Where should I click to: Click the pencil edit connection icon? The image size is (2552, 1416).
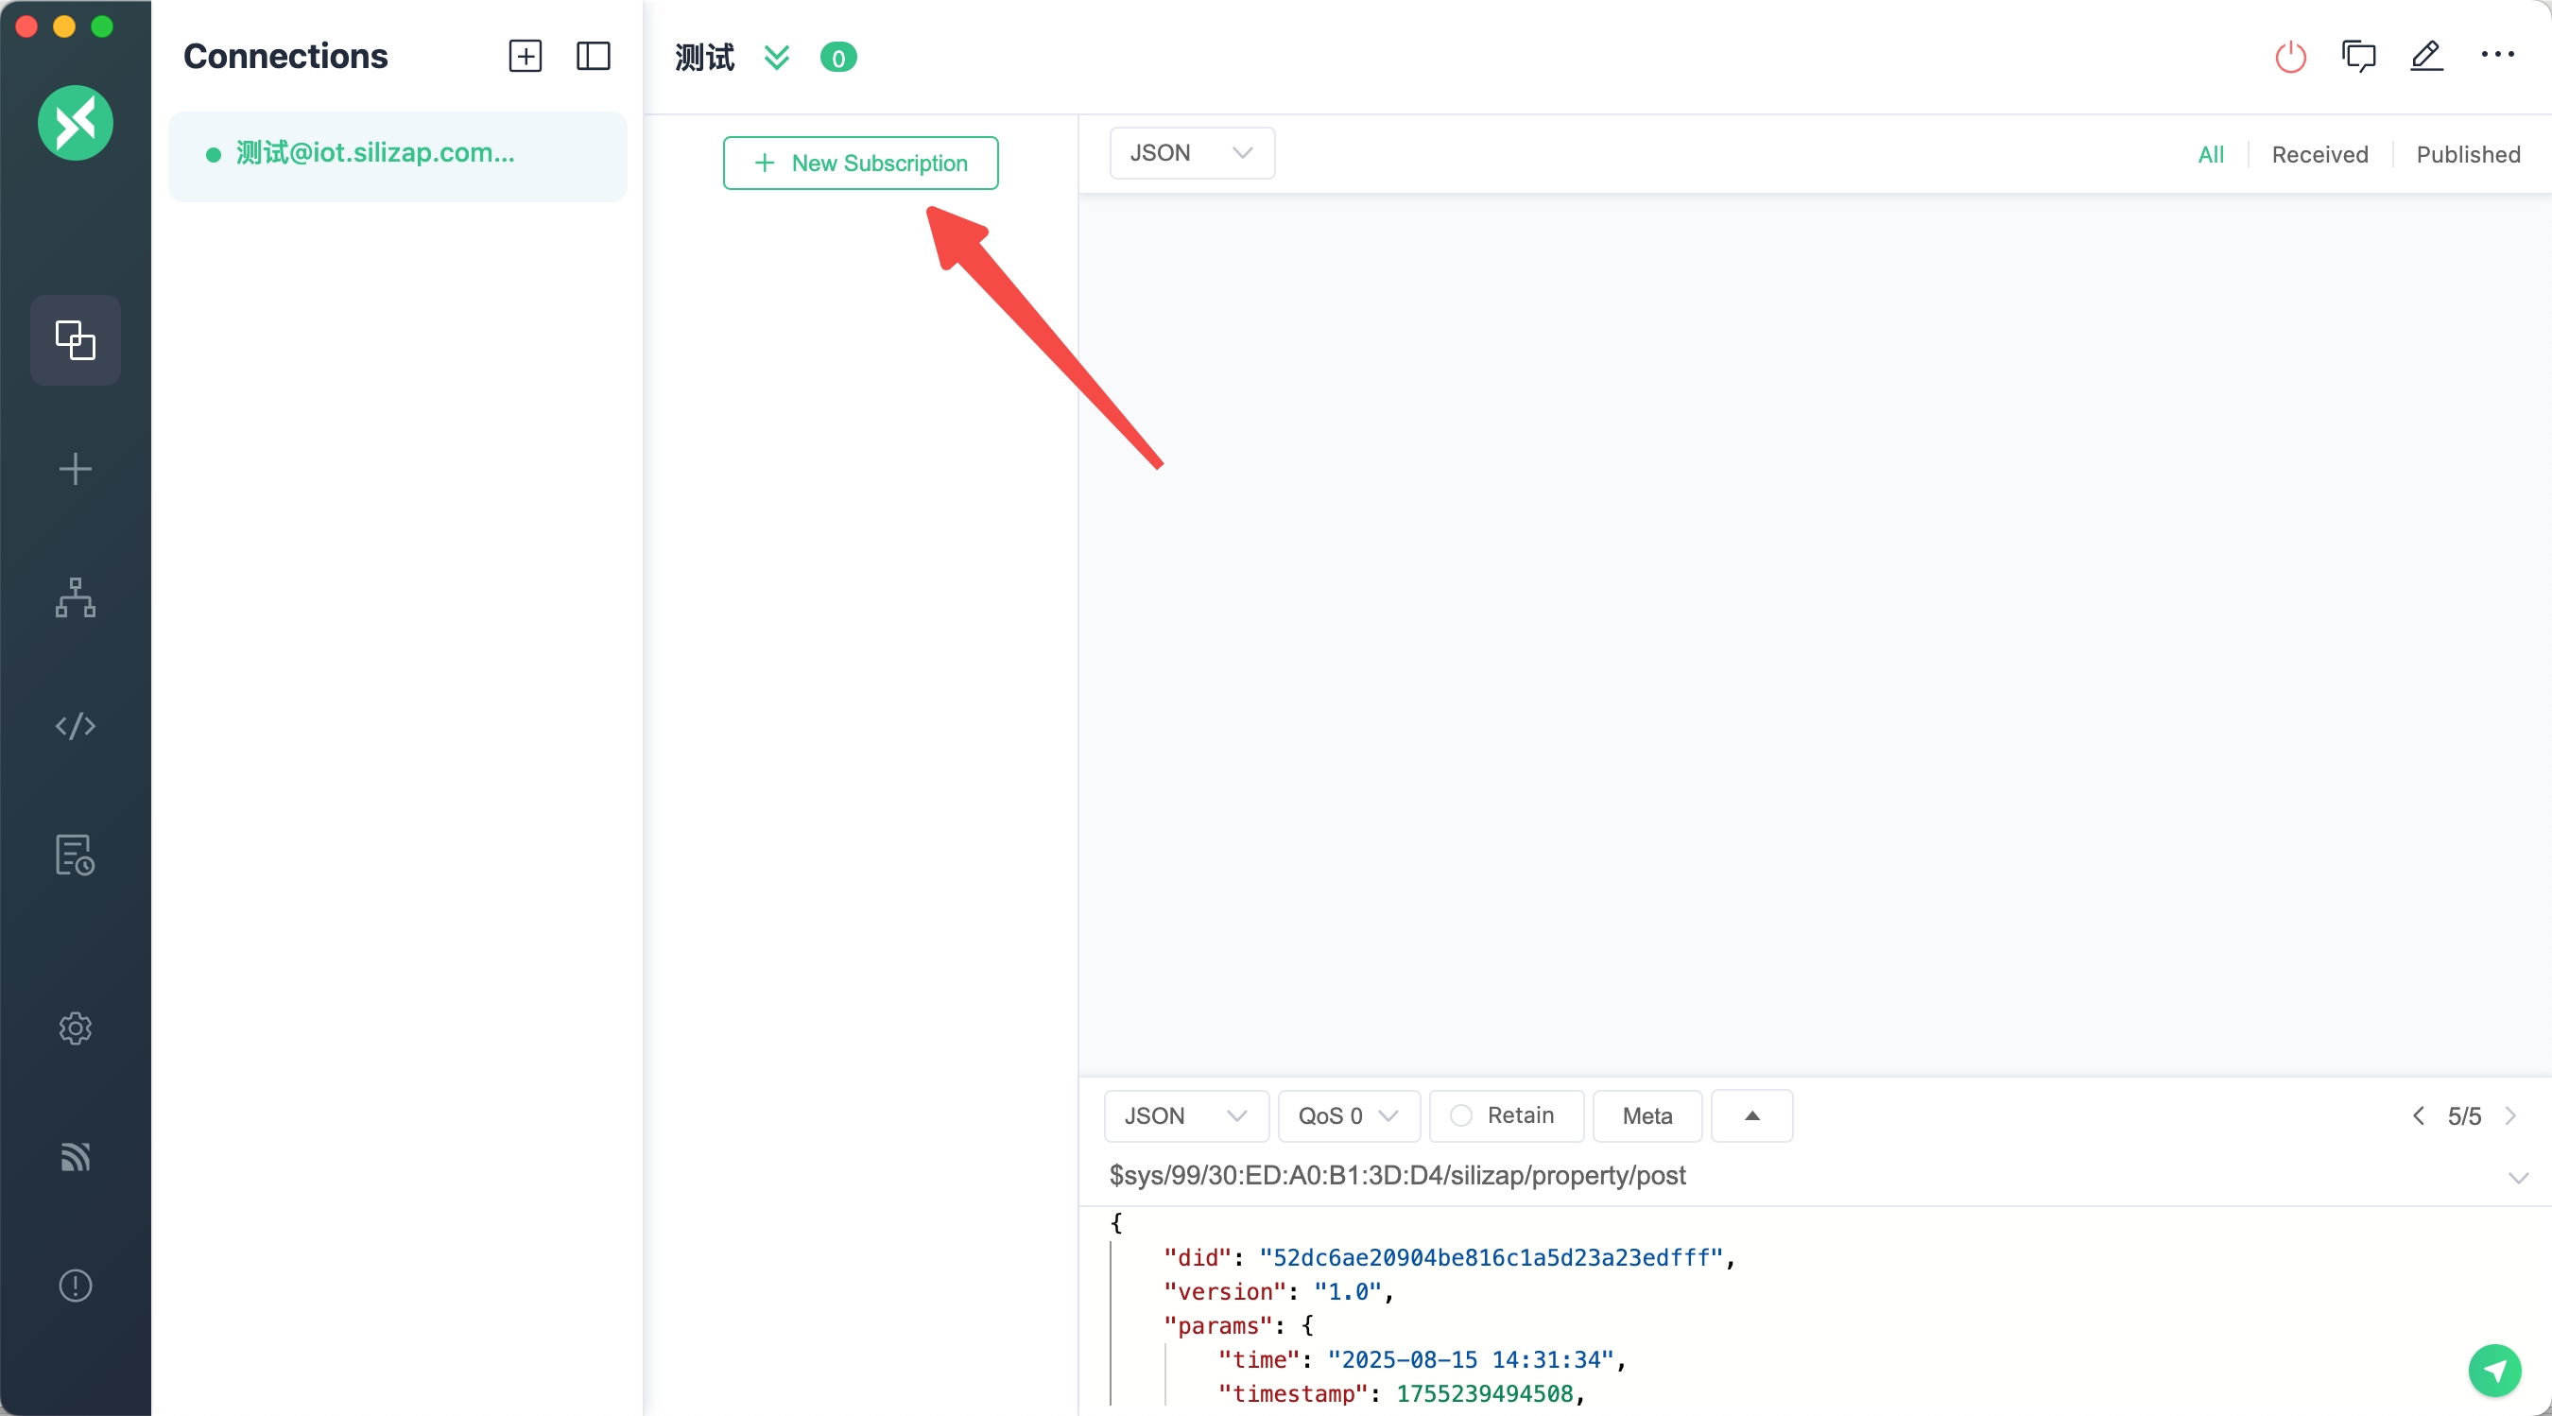pos(2426,57)
